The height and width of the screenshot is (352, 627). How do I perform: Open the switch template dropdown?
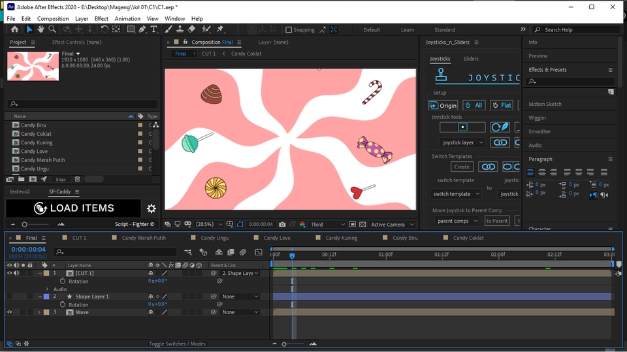pyautogui.click(x=456, y=194)
